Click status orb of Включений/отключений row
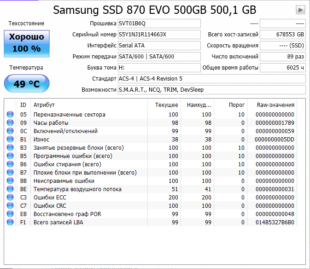This screenshot has width=310, height=269. (x=10, y=131)
